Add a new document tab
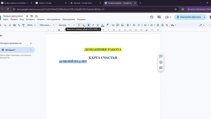This screenshot has height=119, width=211. [x=31, y=43]
